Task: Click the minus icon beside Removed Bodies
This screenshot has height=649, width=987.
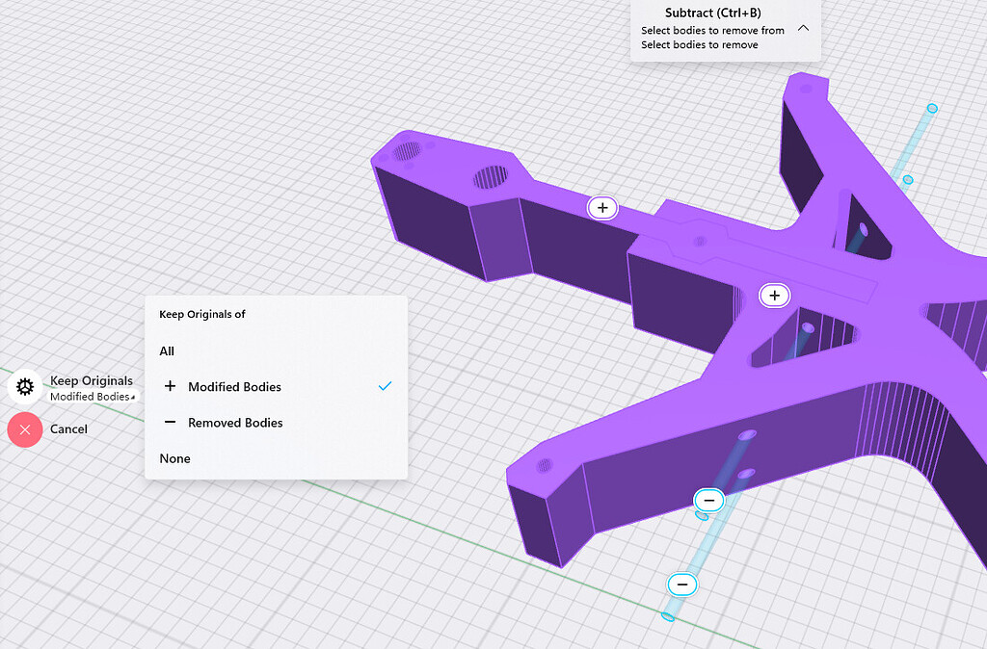Action: pyautogui.click(x=171, y=423)
